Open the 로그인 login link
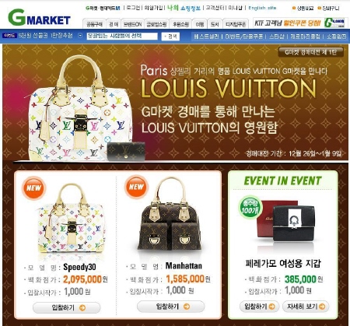This screenshot has width=350, height=326. click(x=134, y=8)
